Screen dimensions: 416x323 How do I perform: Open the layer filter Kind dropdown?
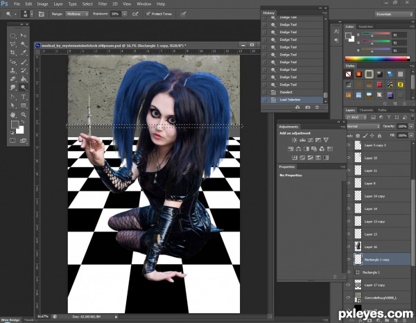(356, 117)
